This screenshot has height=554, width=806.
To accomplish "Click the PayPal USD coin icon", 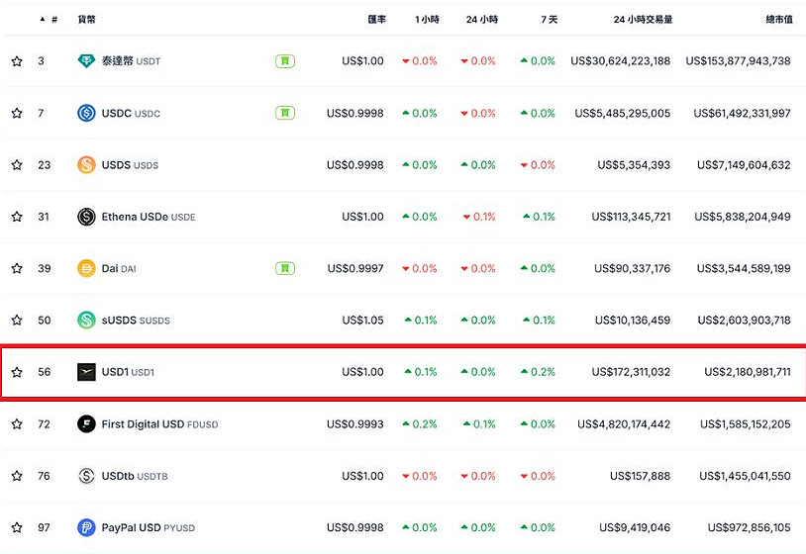I will 87,527.
